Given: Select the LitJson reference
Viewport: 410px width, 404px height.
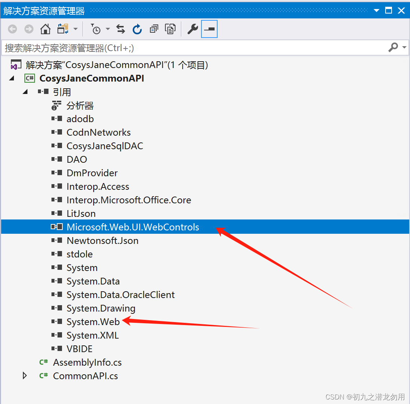Looking at the screenshot, I should pyautogui.click(x=81, y=213).
